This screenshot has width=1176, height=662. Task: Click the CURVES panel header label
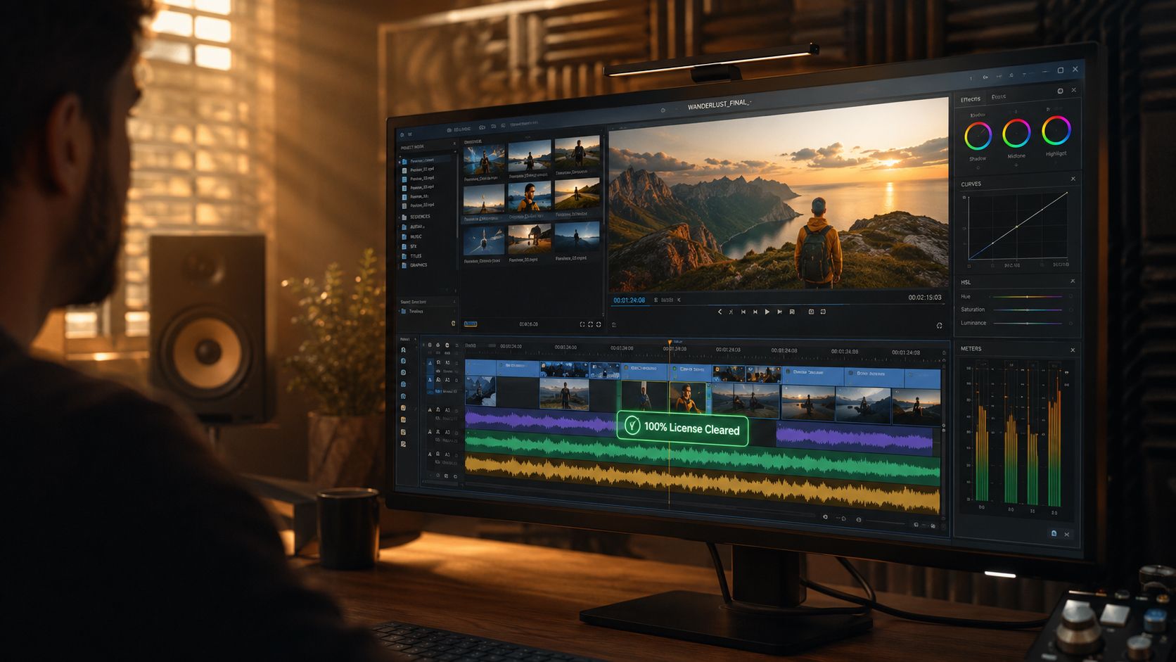971,184
